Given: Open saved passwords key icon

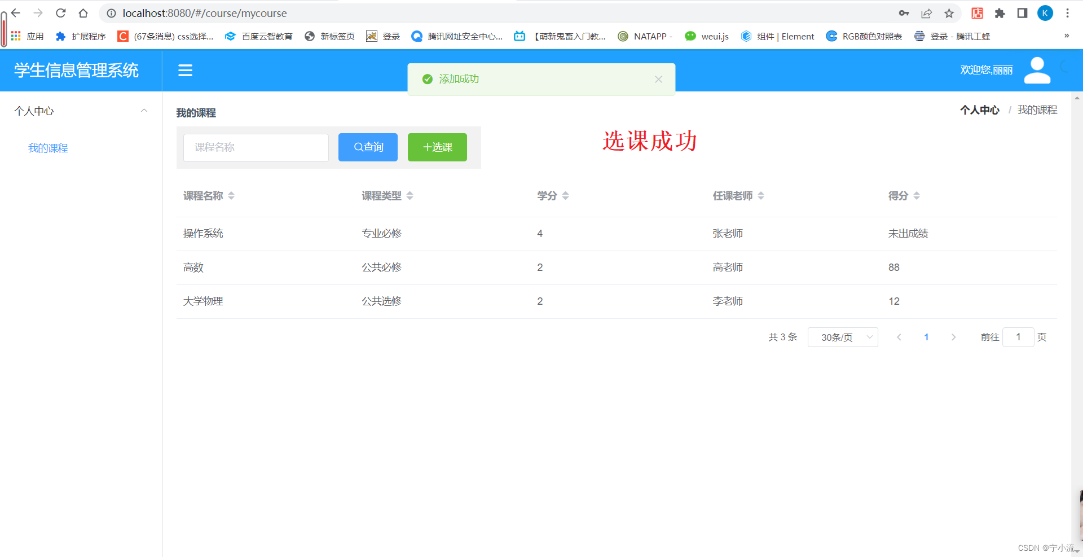Looking at the screenshot, I should click(904, 13).
